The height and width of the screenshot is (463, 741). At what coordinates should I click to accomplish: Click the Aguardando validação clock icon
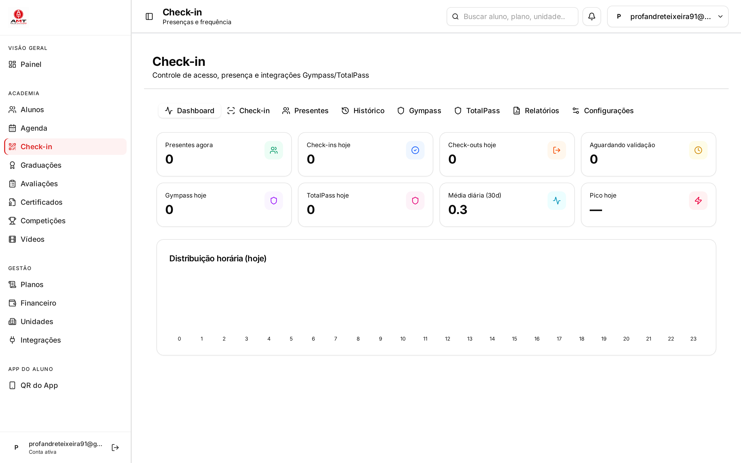click(x=698, y=150)
